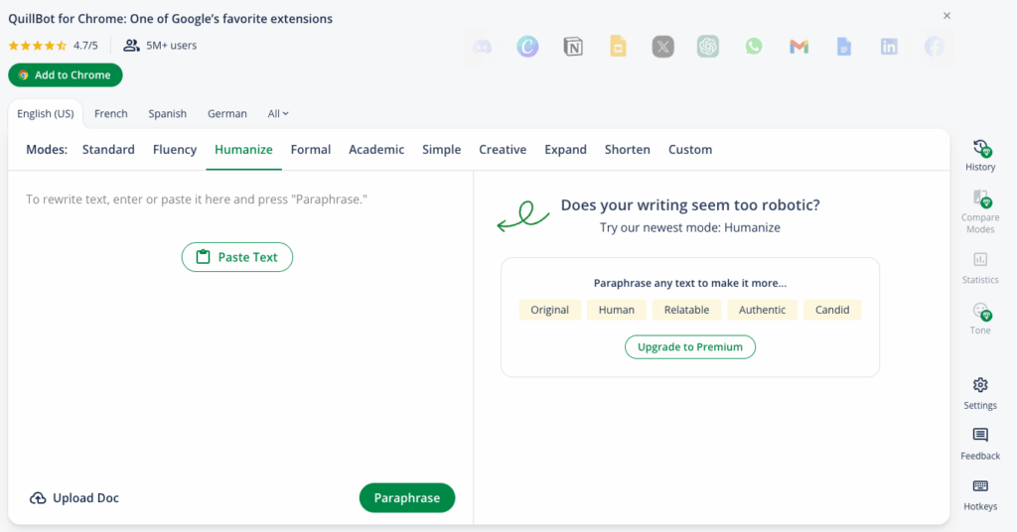Screen dimensions: 1017x532
Task: Select Fluency paraphrase mode
Action: [175, 150]
